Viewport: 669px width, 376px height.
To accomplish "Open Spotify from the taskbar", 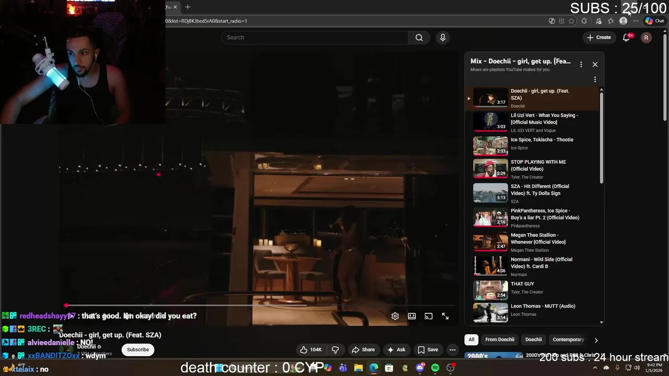I will pyautogui.click(x=435, y=368).
